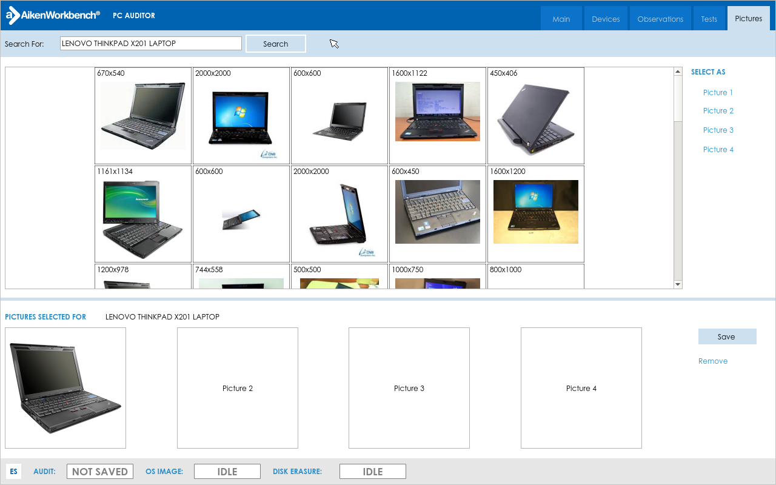Choose the 1600x1122 laptop thumbnail
776x485 pixels.
tap(438, 116)
